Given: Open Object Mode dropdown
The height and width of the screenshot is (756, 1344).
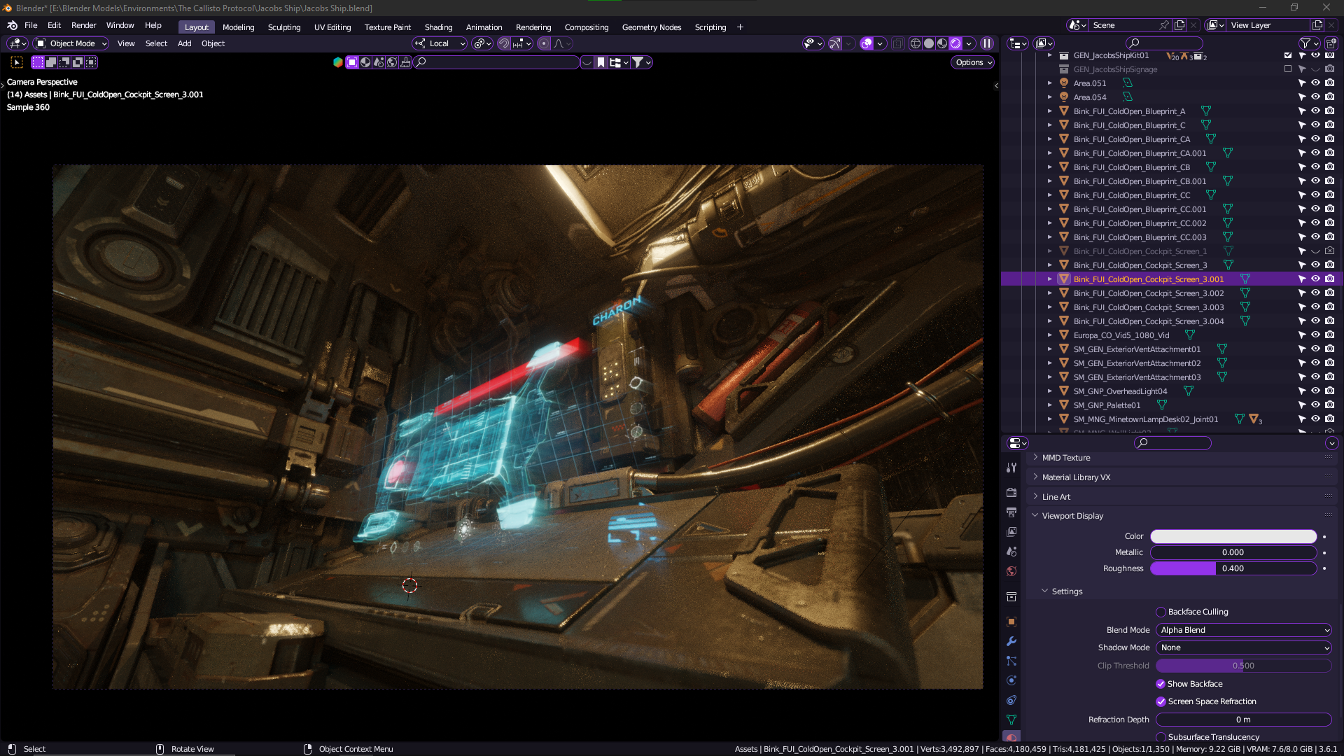Looking at the screenshot, I should pyautogui.click(x=71, y=43).
